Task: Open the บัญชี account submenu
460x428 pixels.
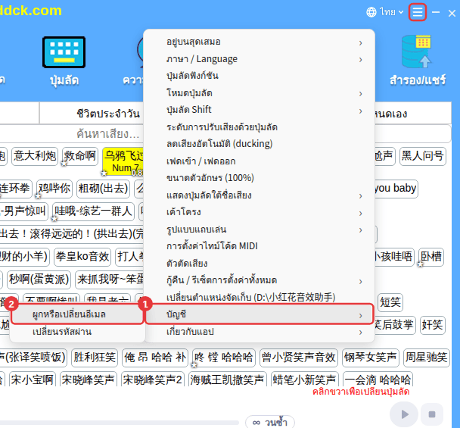Action: (x=260, y=314)
